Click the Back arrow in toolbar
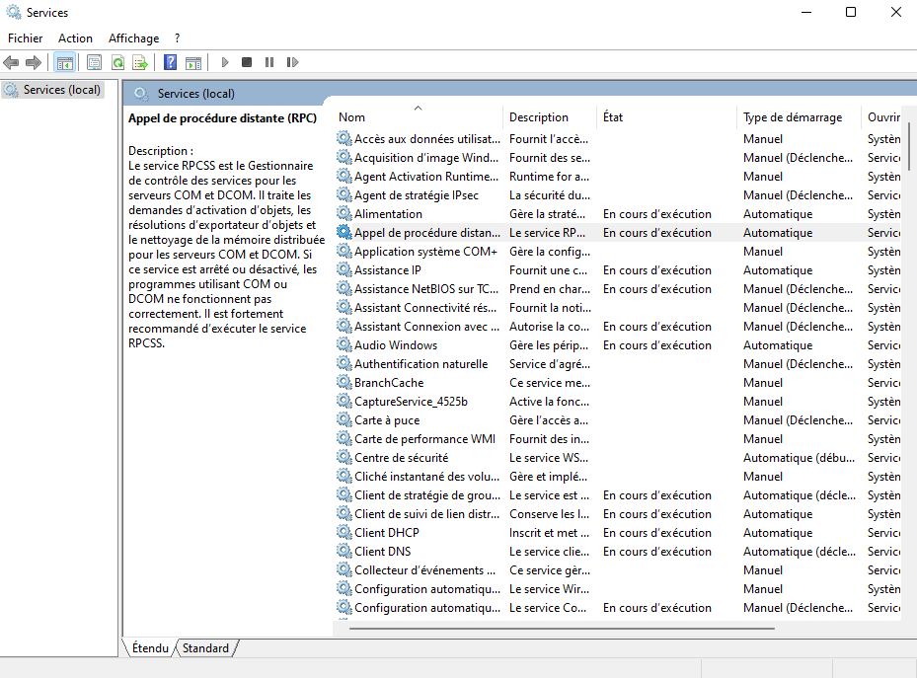The height and width of the screenshot is (678, 917). point(11,62)
